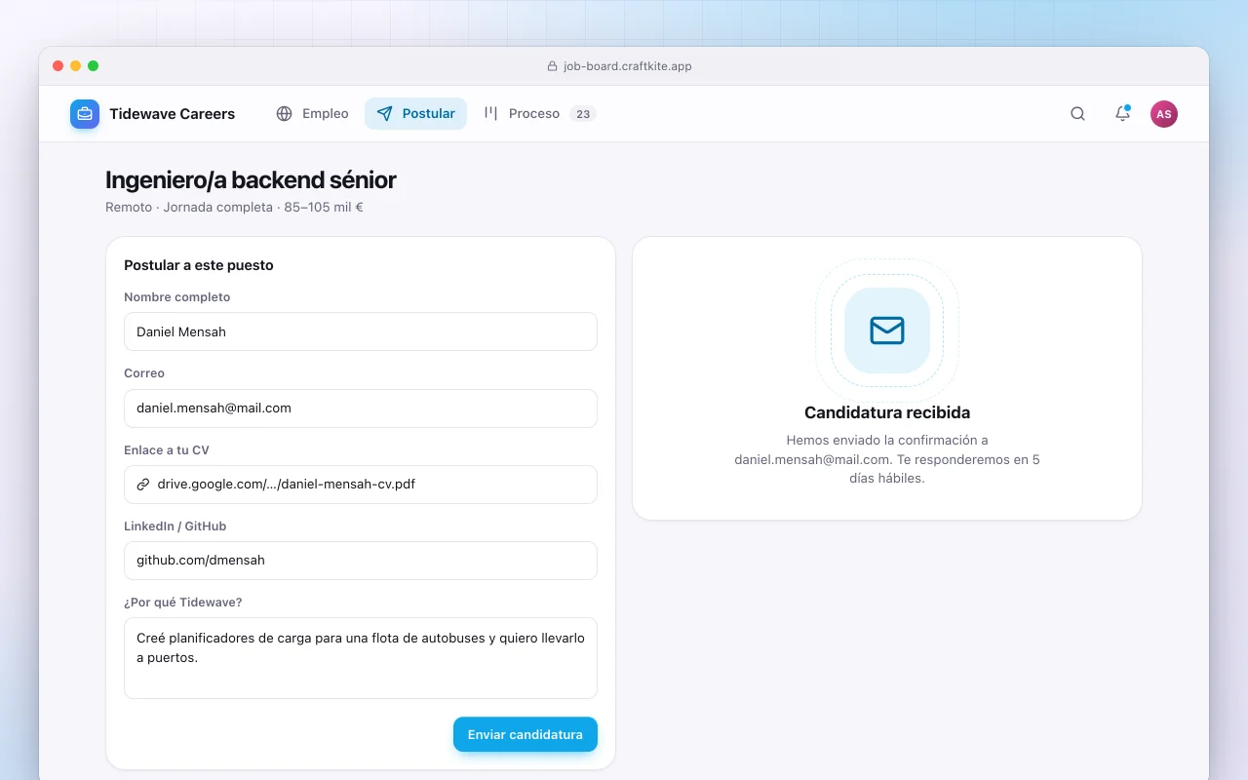Click the Hemos enviado la confirmación message
1248x780 pixels.
887,459
